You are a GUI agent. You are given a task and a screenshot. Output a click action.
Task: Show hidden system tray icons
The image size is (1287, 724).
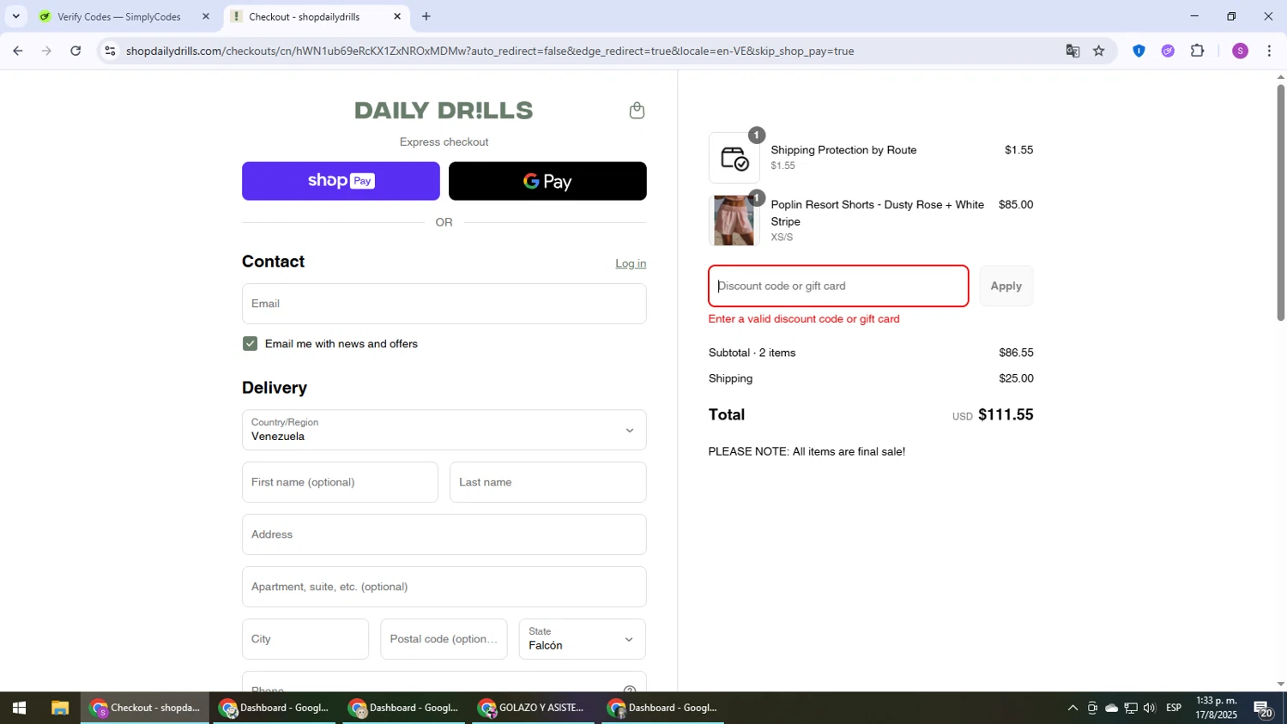click(x=1072, y=709)
